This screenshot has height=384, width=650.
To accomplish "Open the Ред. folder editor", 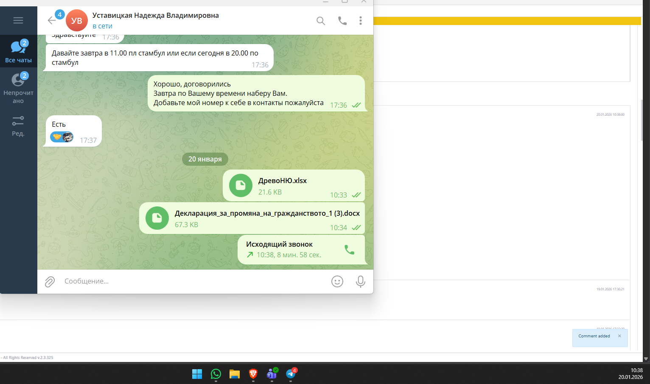I will 18,126.
